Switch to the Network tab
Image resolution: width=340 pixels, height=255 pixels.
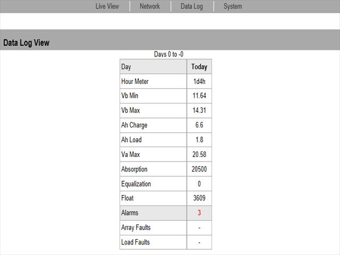coord(150,6)
